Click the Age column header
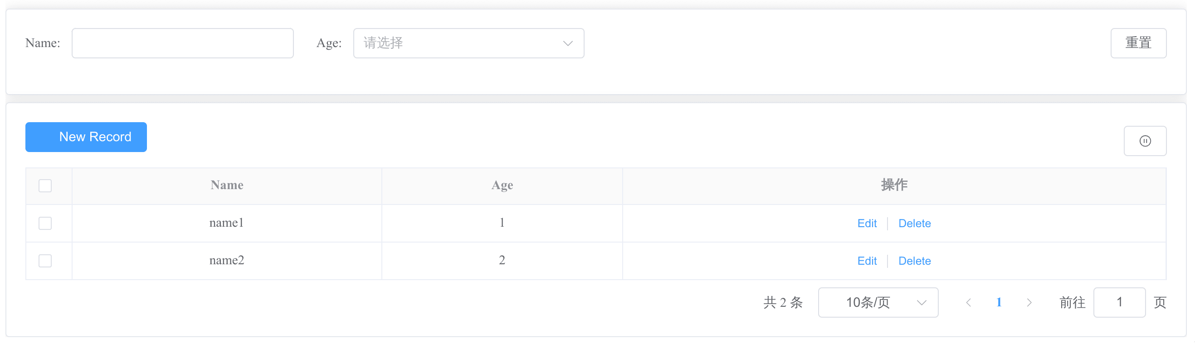The image size is (1195, 343). tap(502, 186)
